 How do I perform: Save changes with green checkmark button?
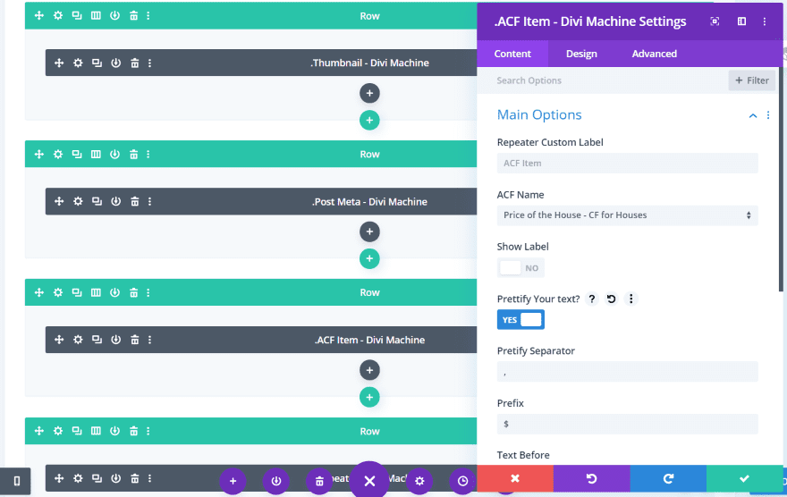tap(744, 479)
